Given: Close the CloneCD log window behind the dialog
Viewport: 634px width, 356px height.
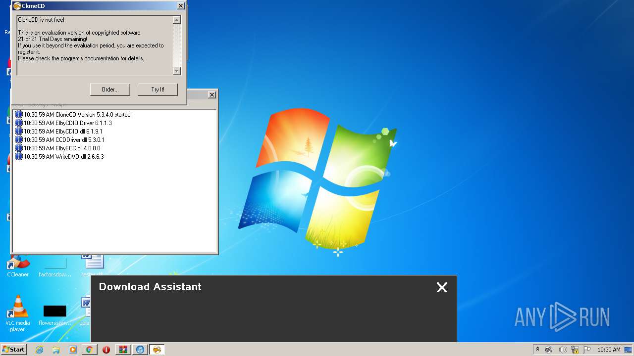Looking at the screenshot, I should tap(212, 95).
